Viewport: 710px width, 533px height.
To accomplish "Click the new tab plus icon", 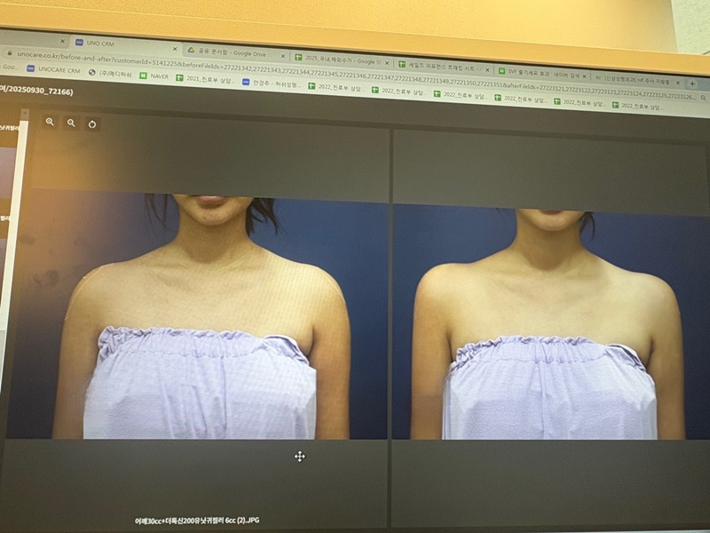I will [691, 83].
